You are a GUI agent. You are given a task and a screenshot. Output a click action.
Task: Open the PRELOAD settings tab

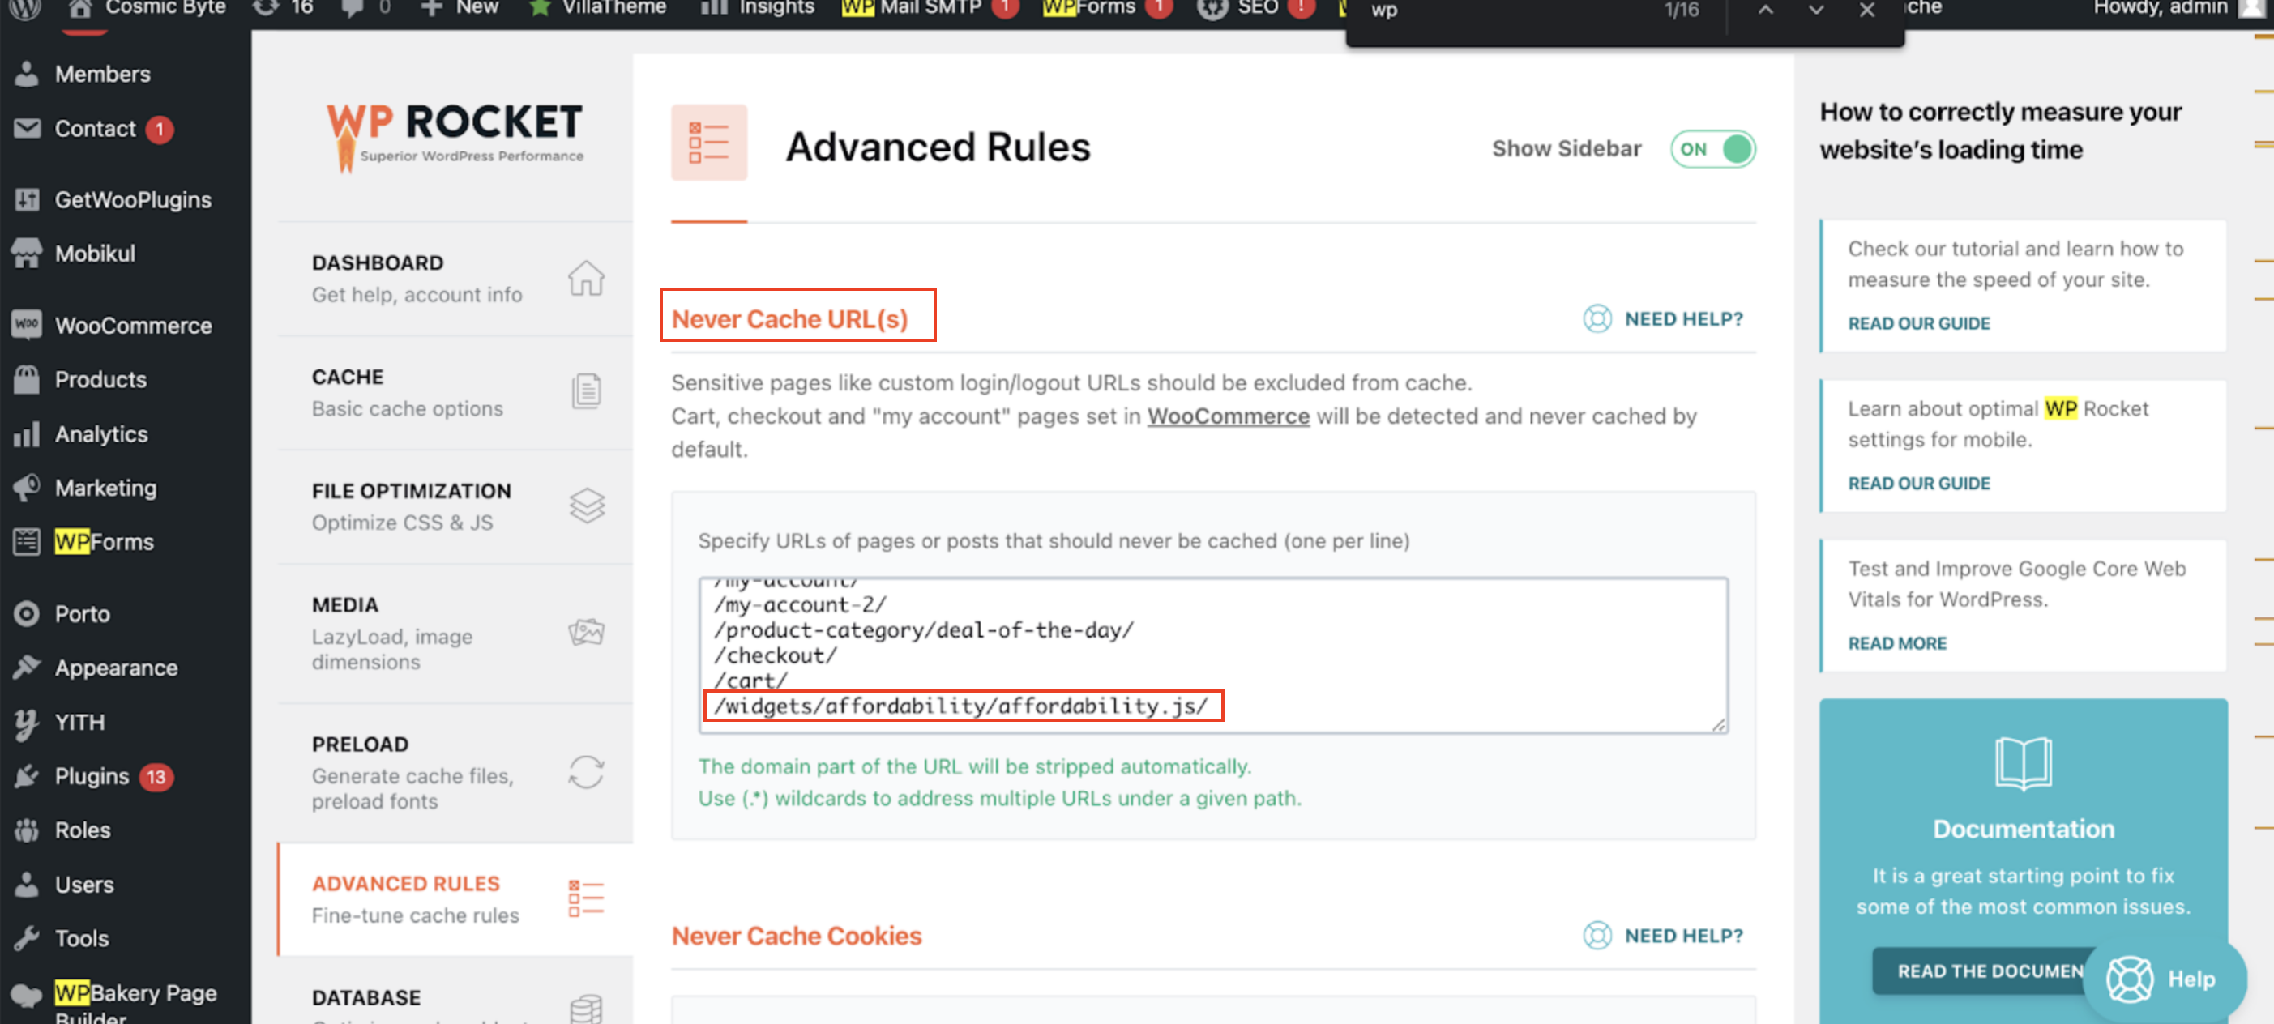pyautogui.click(x=455, y=772)
